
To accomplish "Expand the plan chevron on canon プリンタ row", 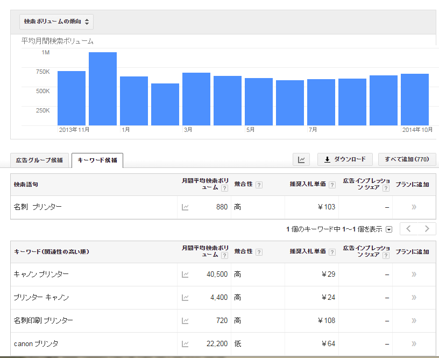I will point(413,343).
